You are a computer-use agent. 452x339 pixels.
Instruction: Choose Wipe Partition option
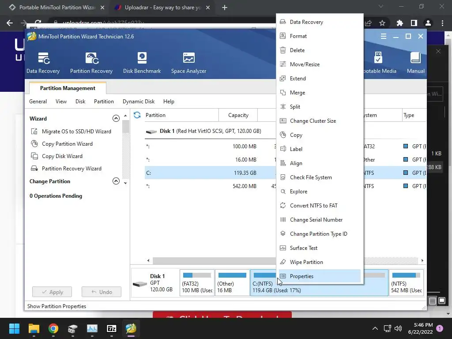(320, 262)
